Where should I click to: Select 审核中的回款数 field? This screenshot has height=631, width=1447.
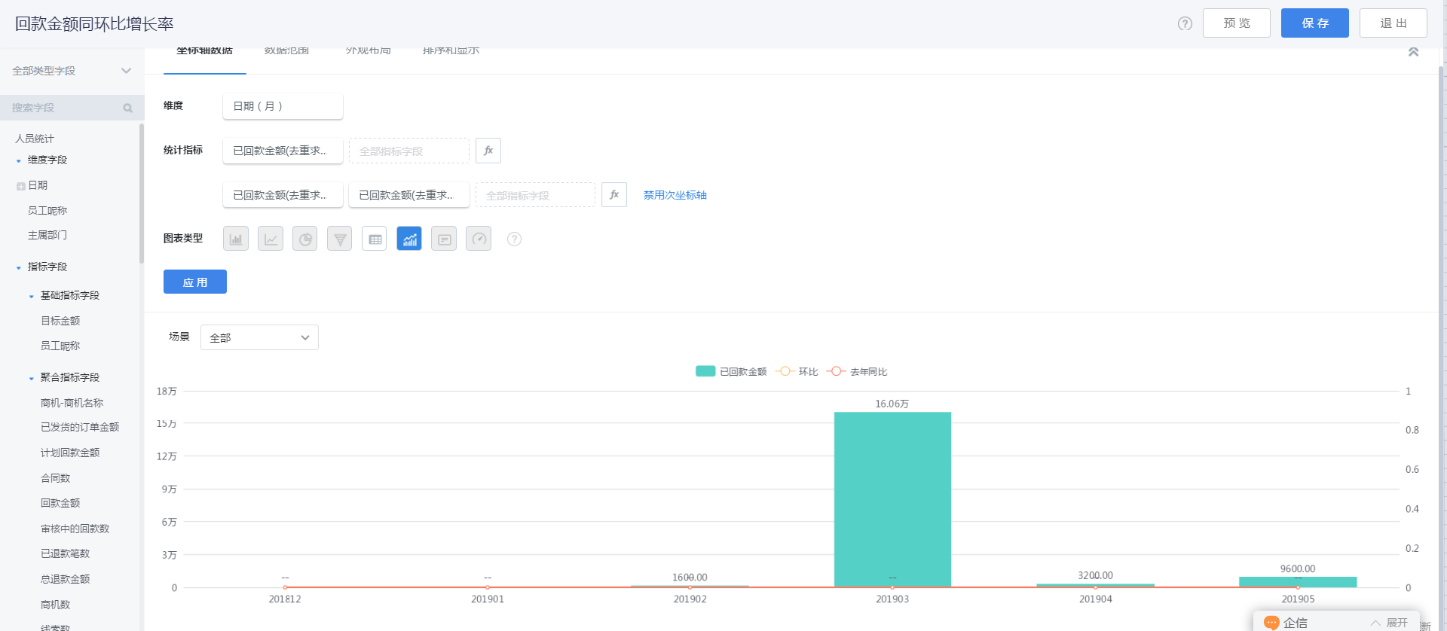(75, 529)
